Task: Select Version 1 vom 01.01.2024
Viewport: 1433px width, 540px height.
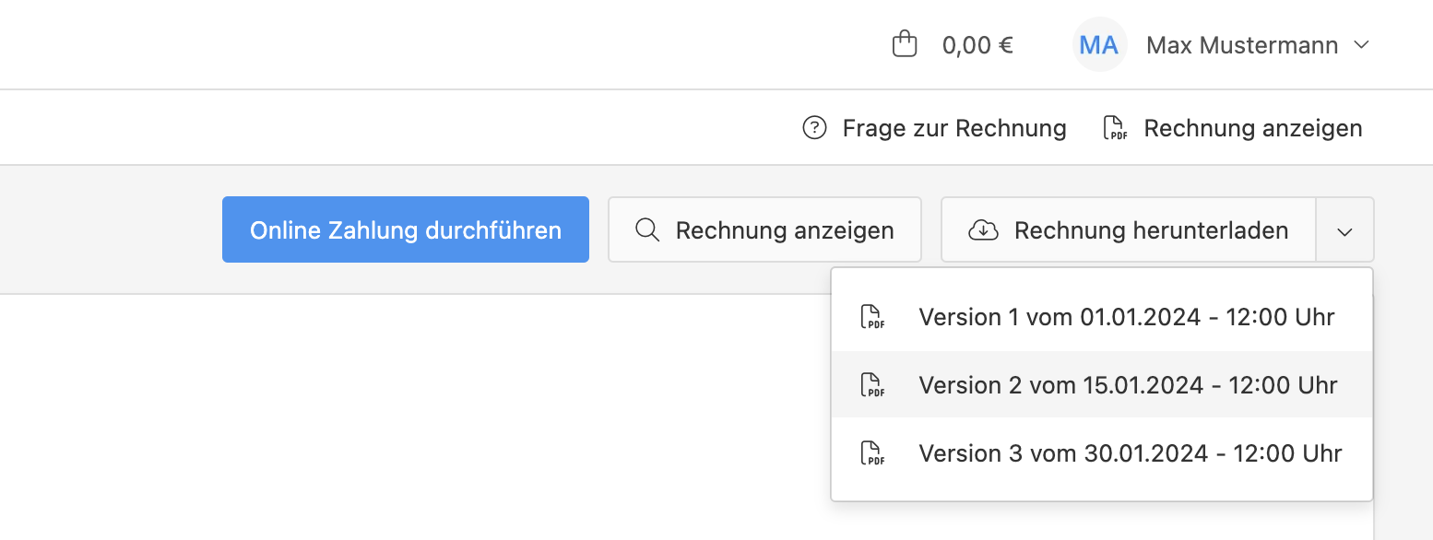Action: tap(1102, 317)
